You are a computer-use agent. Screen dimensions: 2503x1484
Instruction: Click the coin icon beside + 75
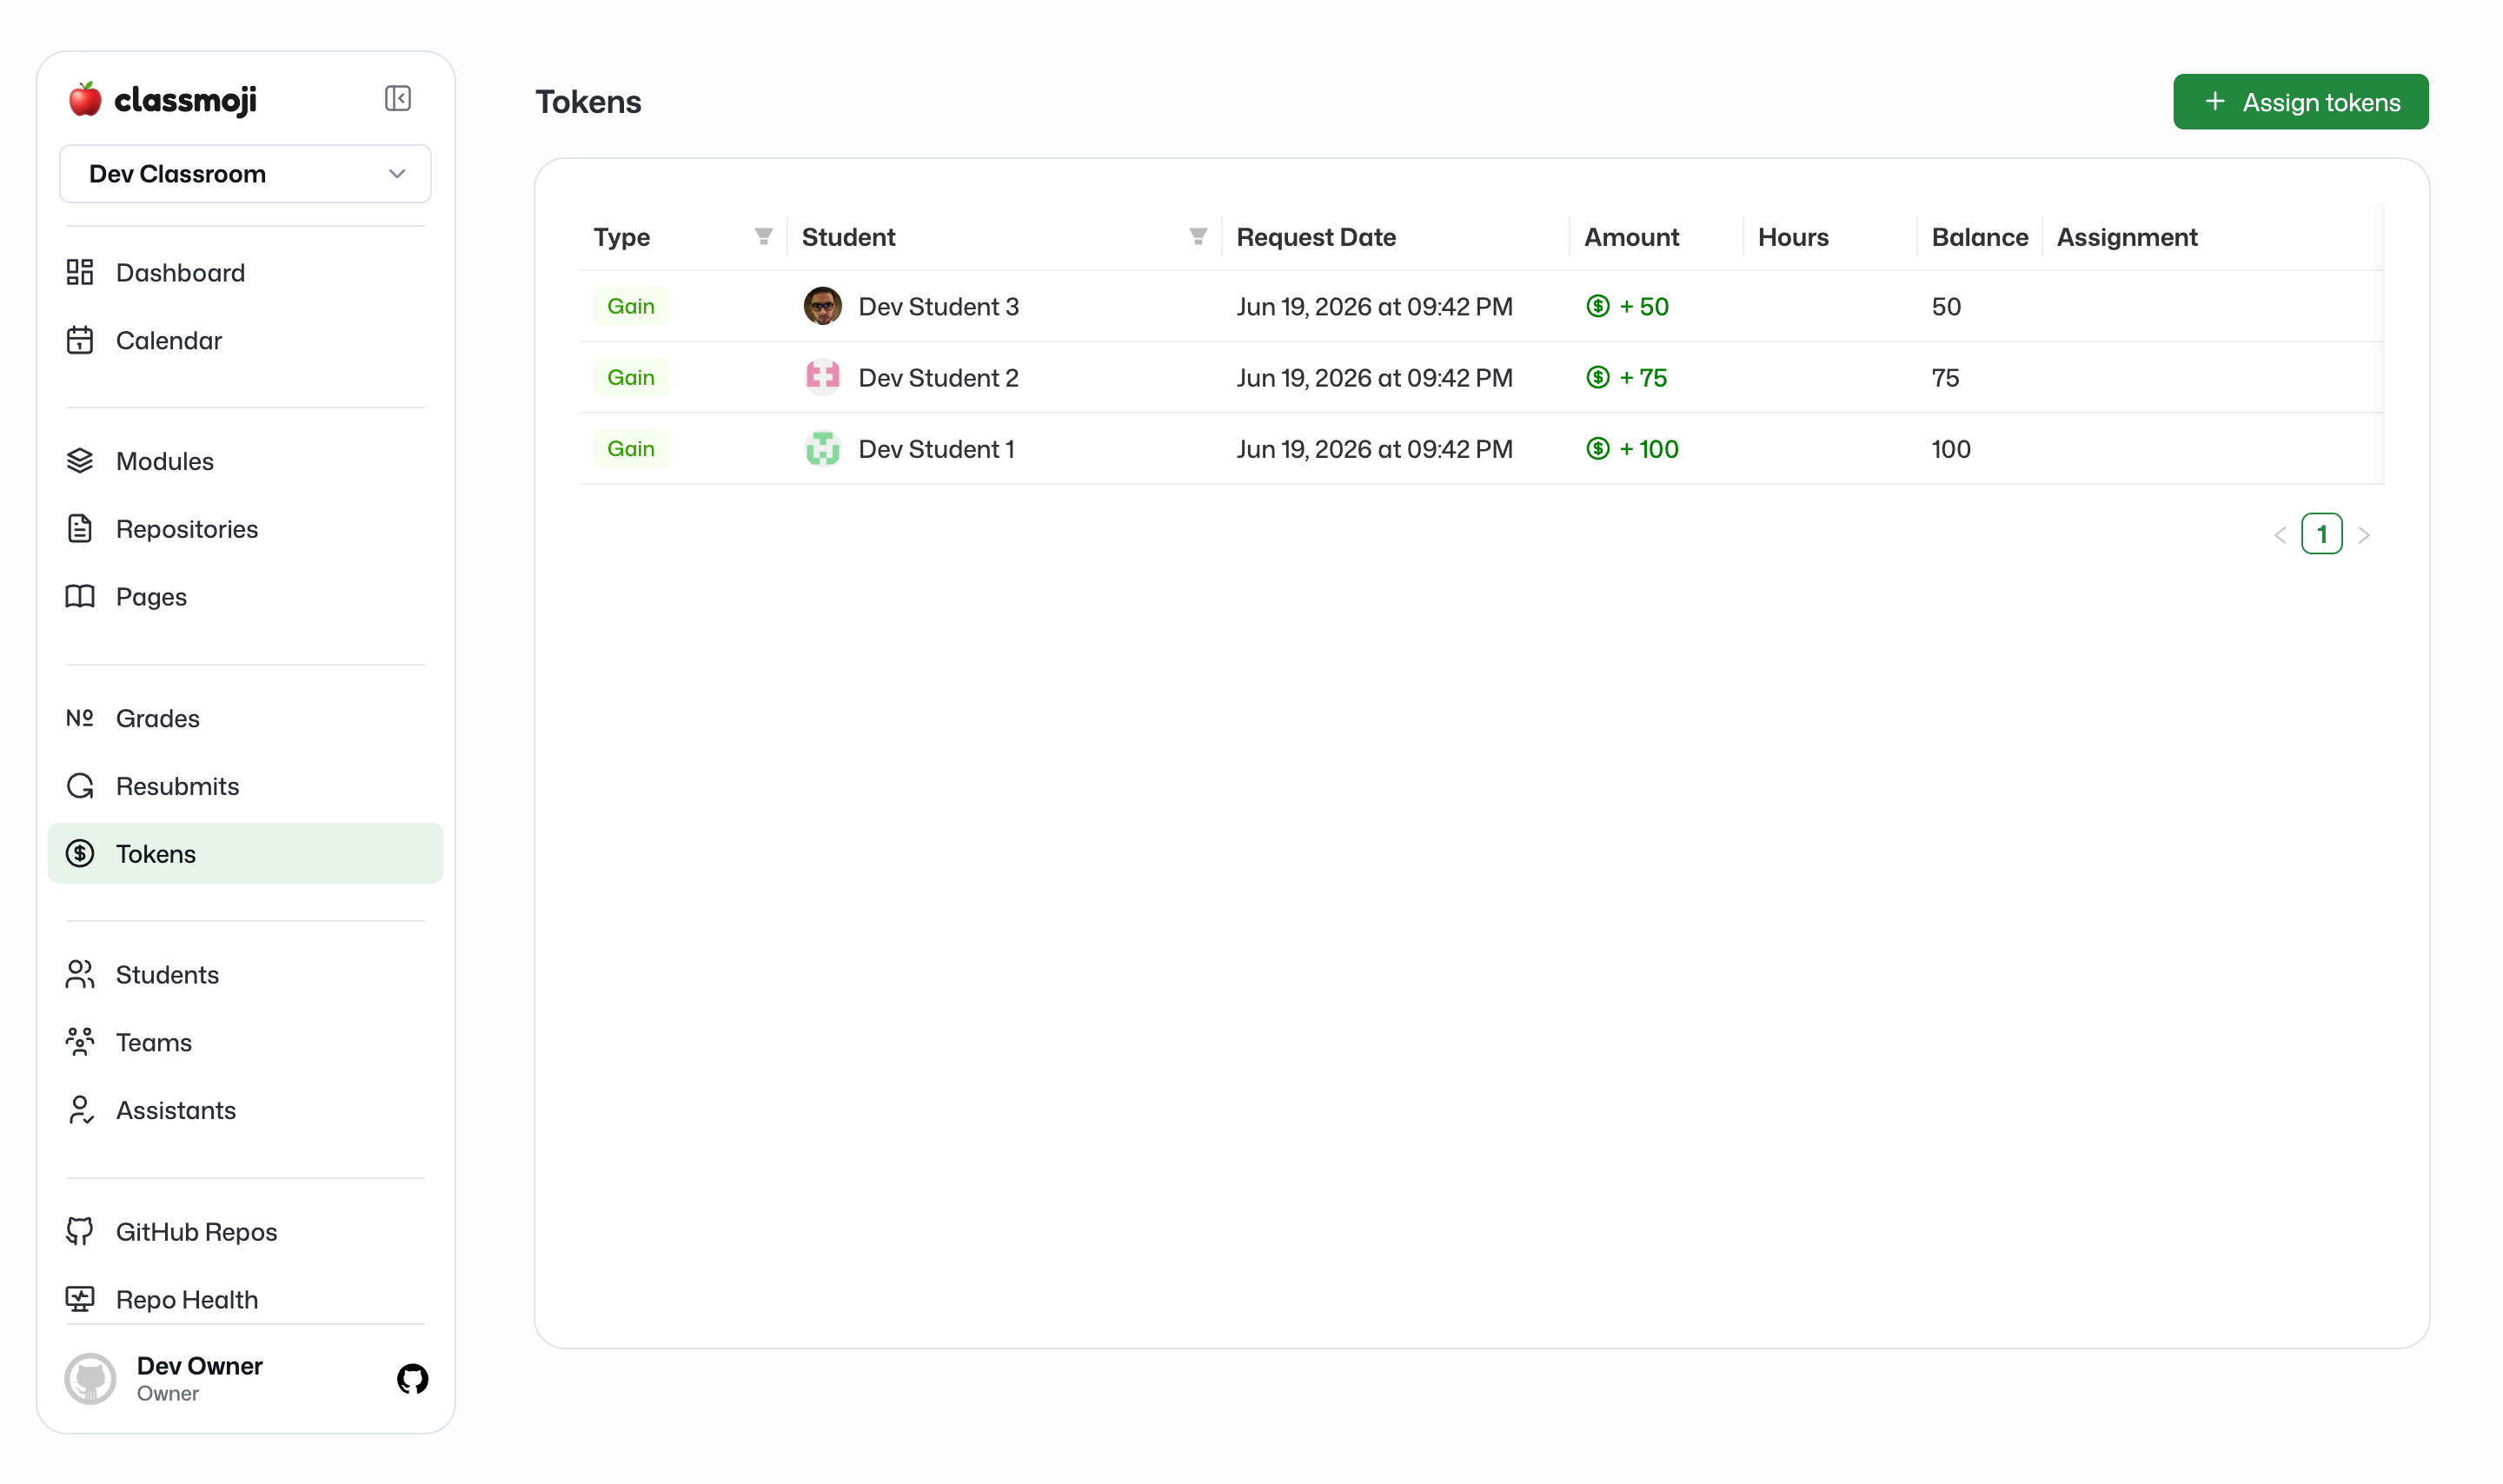(x=1598, y=377)
